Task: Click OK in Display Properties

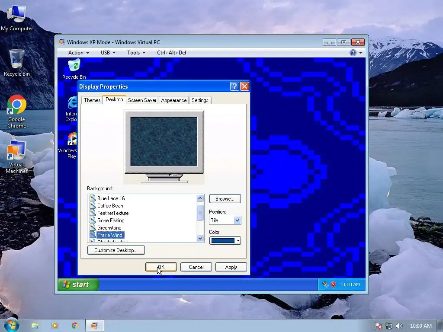Action: pyautogui.click(x=161, y=267)
